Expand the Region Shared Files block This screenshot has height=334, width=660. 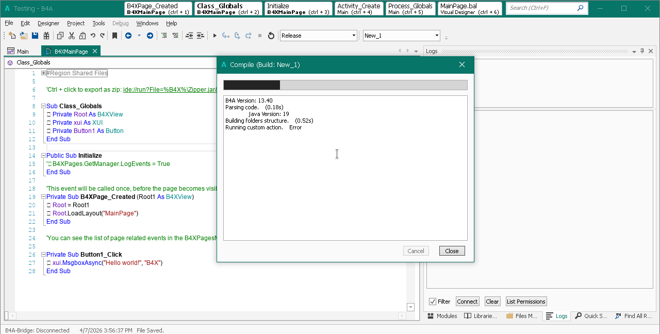click(x=43, y=73)
